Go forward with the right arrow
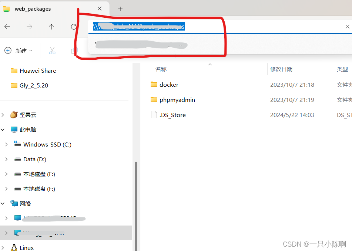Viewport: 352px width, 251px height. [29, 27]
